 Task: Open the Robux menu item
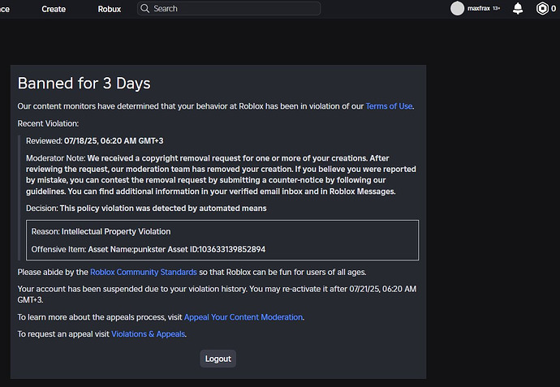point(110,9)
